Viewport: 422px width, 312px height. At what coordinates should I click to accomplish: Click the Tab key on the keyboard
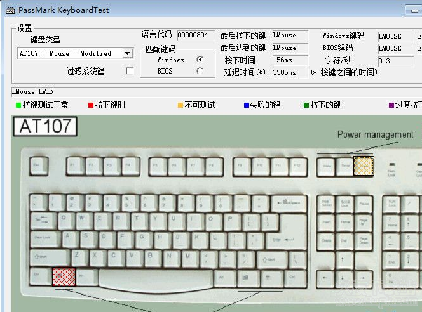coord(44,221)
